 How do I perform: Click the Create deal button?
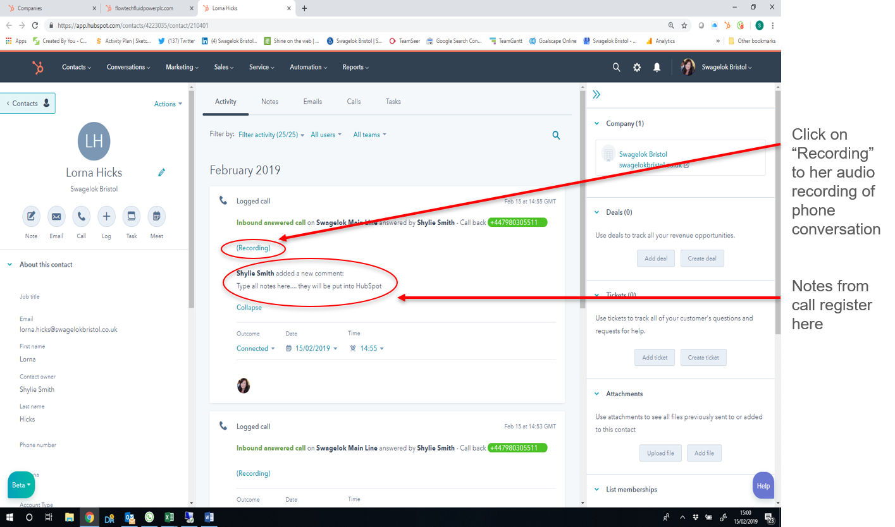pyautogui.click(x=702, y=258)
